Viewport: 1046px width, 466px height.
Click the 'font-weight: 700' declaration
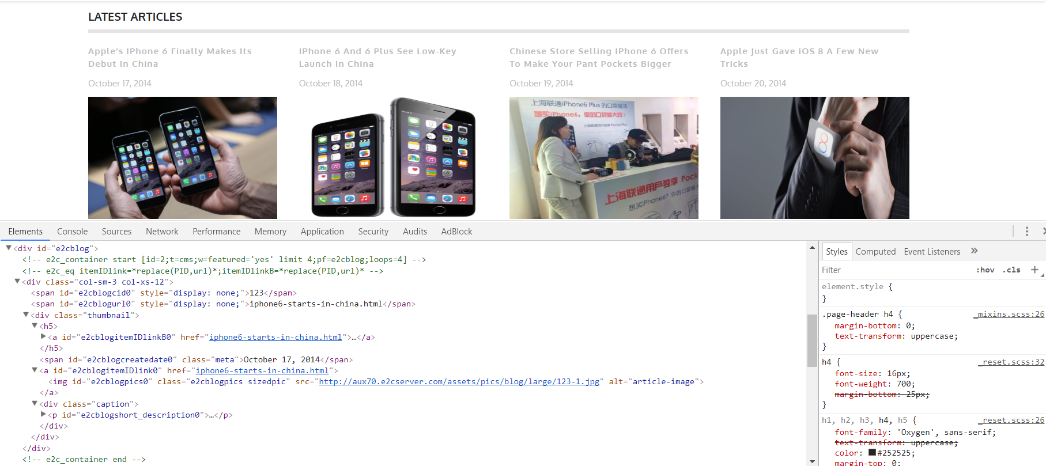click(x=875, y=384)
